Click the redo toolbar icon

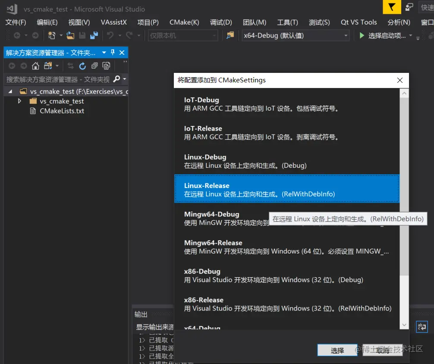[x=129, y=35]
